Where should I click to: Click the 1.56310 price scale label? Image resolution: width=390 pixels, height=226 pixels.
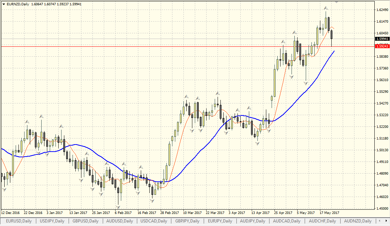tap(382, 80)
